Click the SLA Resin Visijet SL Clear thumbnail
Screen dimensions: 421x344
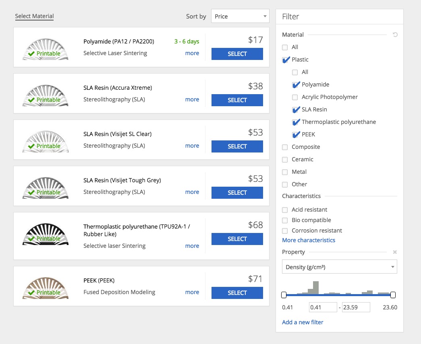pos(45,142)
